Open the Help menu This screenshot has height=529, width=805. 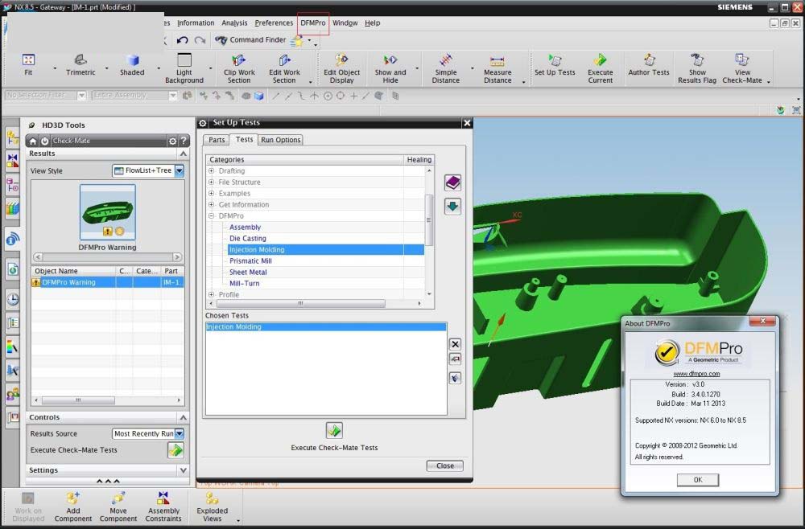372,23
